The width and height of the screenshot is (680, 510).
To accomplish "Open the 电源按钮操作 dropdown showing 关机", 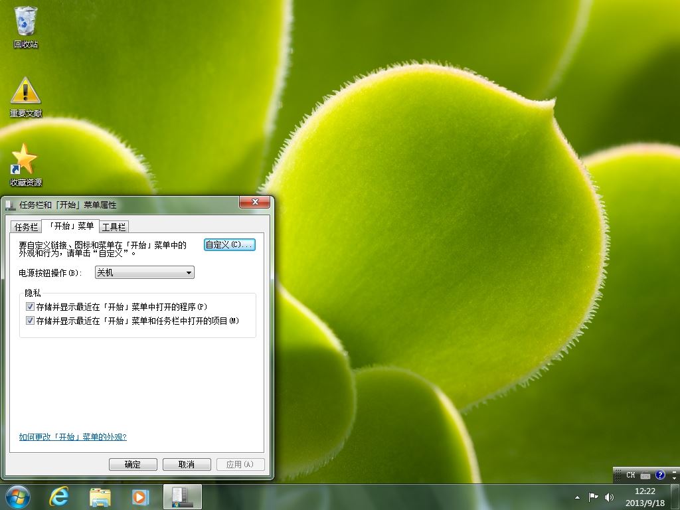I will point(144,272).
